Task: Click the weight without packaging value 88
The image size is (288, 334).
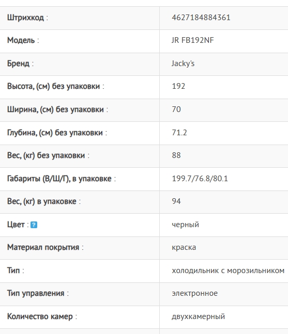Action: [176, 155]
